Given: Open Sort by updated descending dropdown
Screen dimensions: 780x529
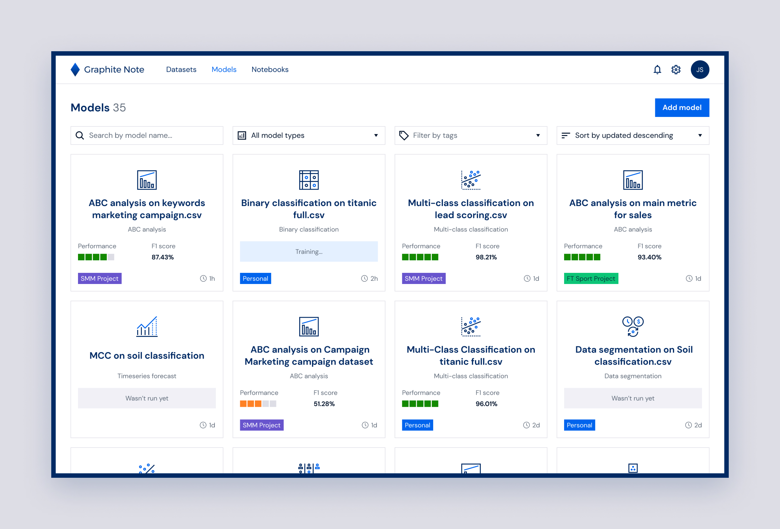Looking at the screenshot, I should click(633, 136).
